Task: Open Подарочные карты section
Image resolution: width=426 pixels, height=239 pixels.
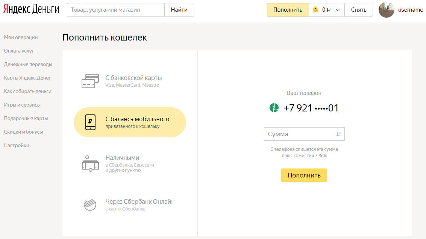Action: click(26, 119)
